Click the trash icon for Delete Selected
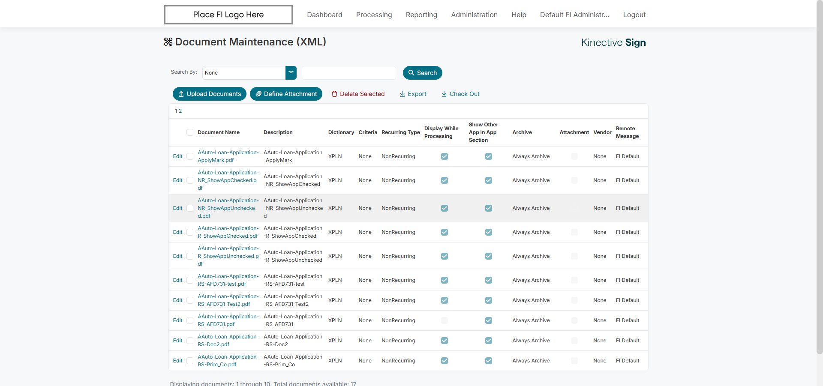The image size is (823, 386). coord(334,94)
